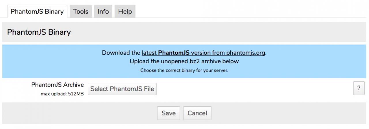Click the word 'server' in the hint text

coord(220,70)
